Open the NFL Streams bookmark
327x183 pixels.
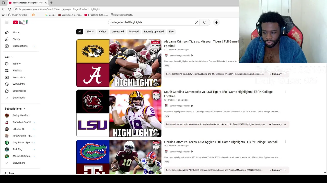[x=122, y=15]
